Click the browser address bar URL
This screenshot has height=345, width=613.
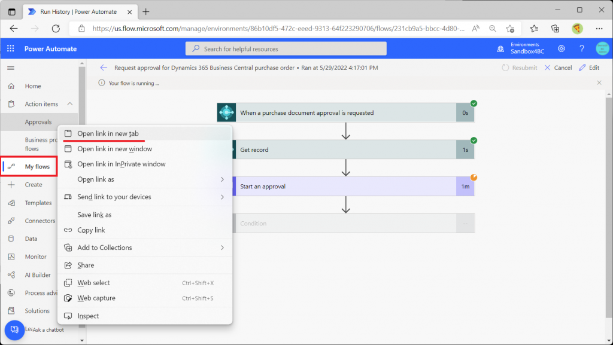click(x=278, y=29)
